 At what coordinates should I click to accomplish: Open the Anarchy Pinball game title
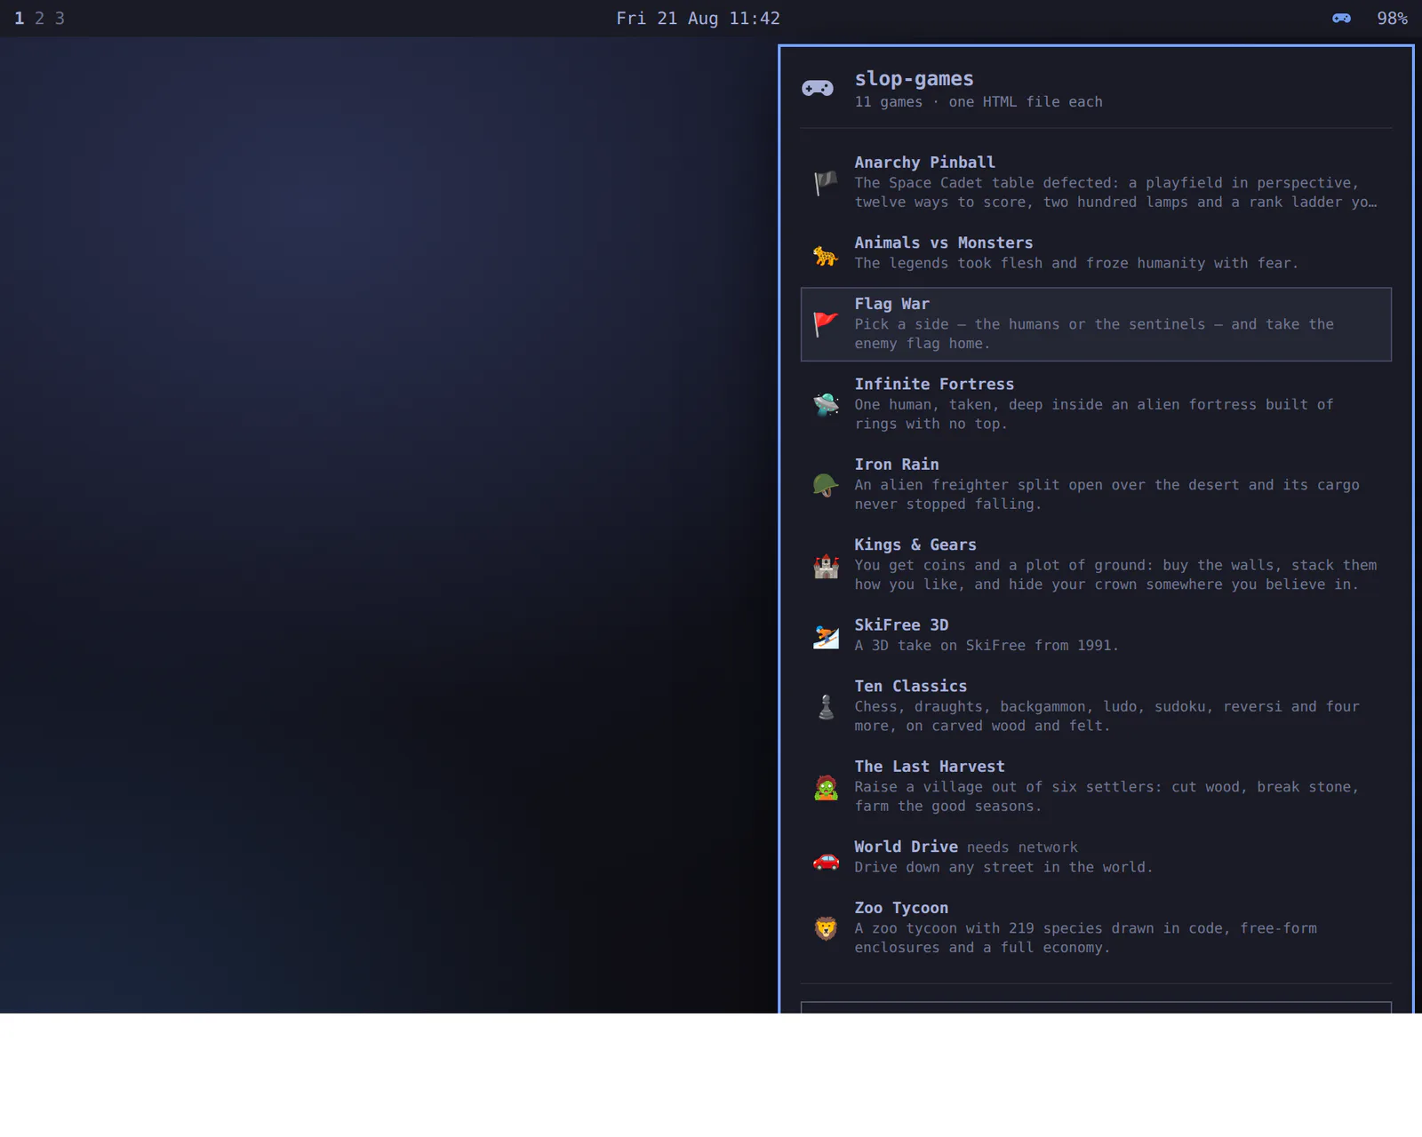[924, 162]
